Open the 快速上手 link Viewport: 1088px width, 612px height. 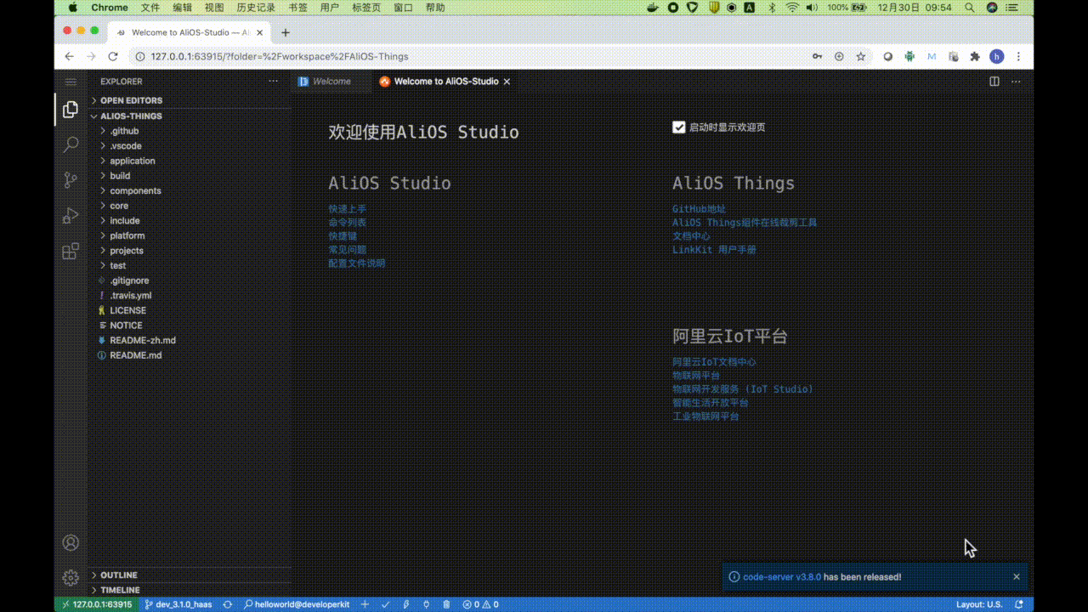348,208
